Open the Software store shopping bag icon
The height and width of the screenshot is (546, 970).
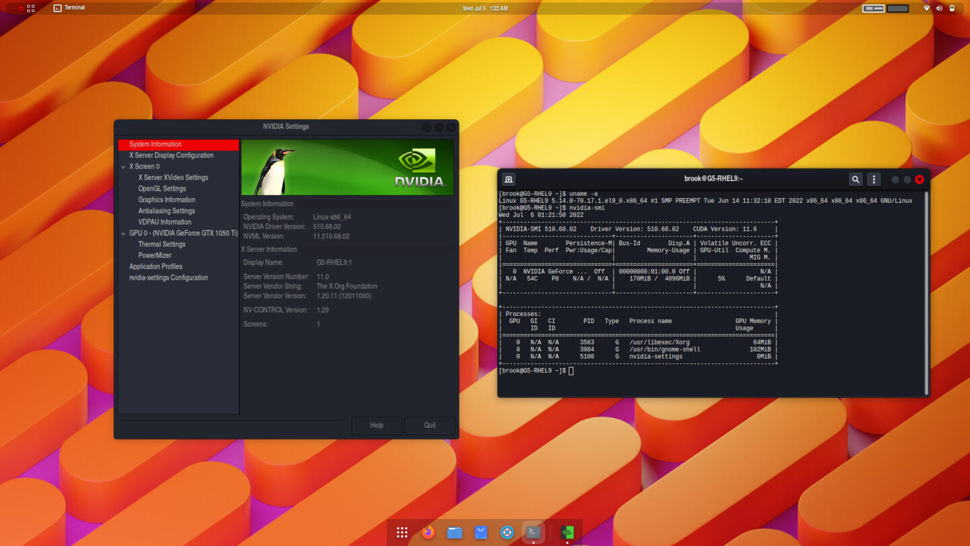(481, 533)
